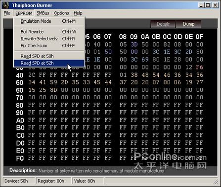Screen dimensions: 221x187
Task: Click row label 70
Action: tap(20, 98)
